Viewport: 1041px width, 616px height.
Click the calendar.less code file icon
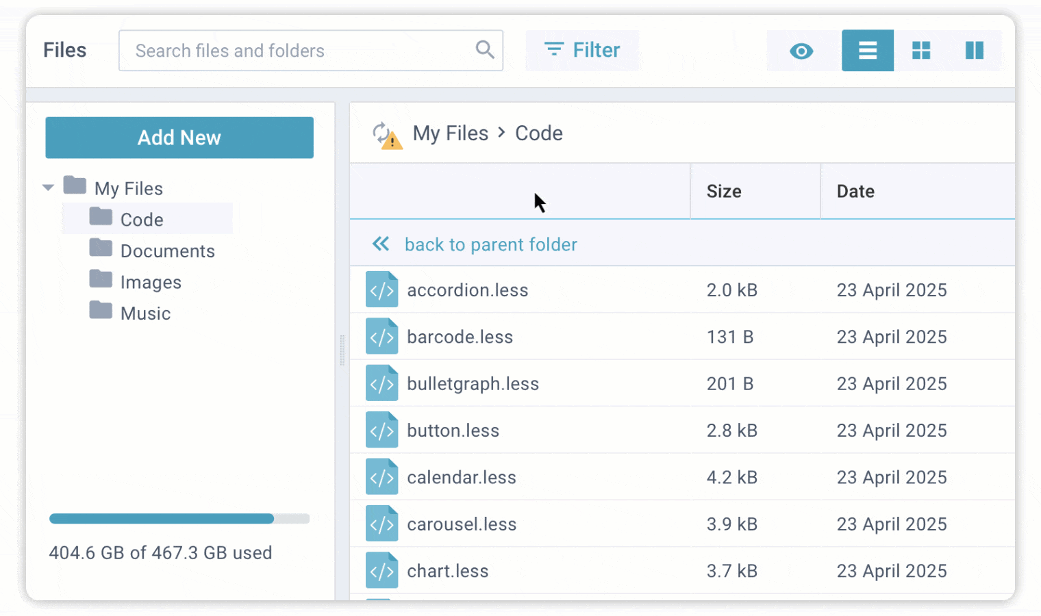point(381,477)
